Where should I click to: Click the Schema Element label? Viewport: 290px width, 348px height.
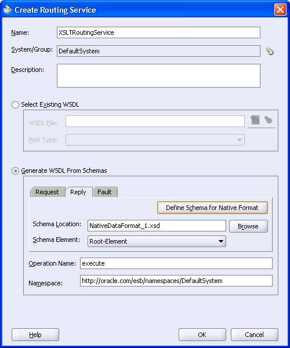[56, 240]
